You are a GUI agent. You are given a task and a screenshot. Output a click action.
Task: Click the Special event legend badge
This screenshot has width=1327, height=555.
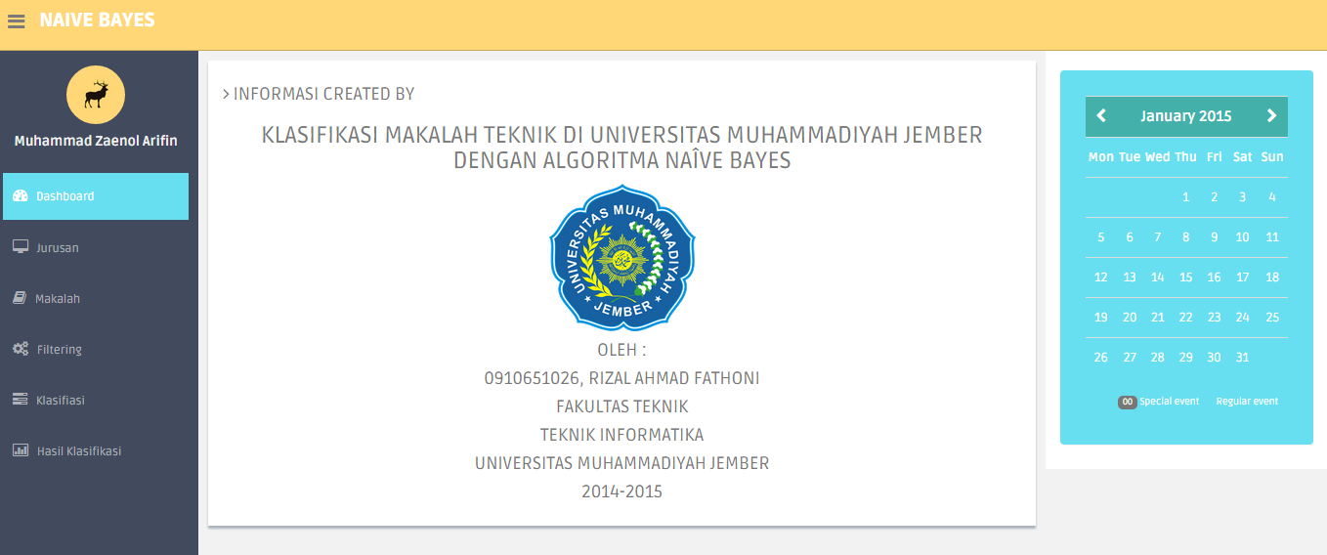[x=1127, y=402]
